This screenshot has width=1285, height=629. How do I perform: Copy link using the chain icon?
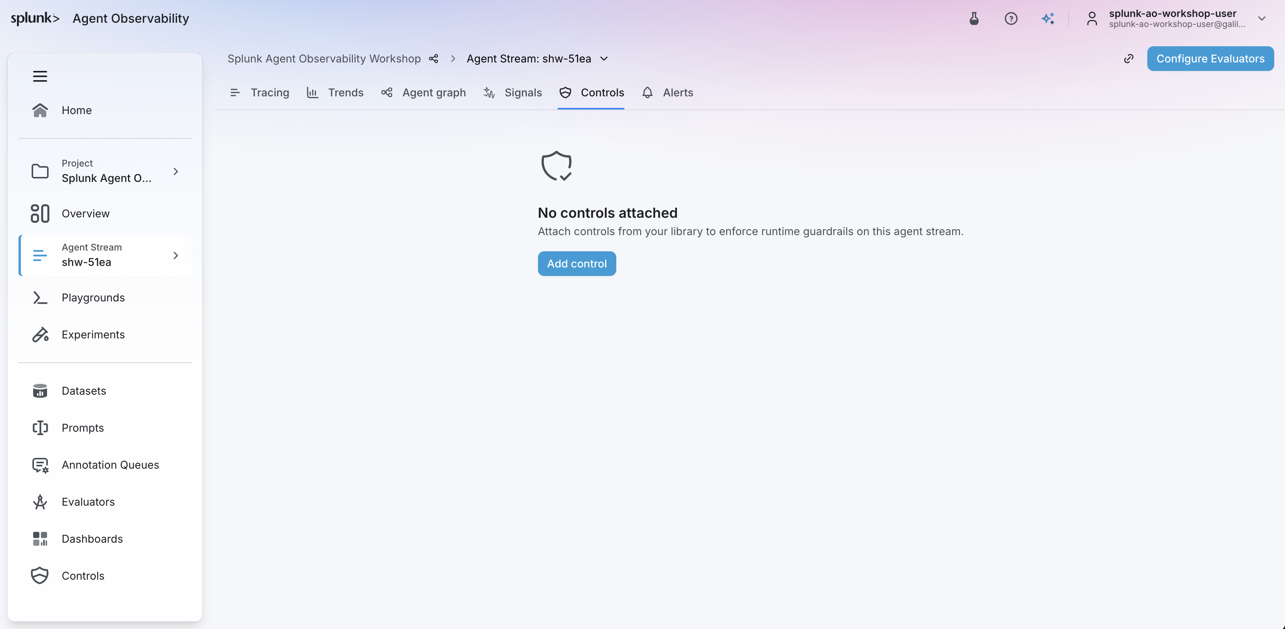point(1129,59)
